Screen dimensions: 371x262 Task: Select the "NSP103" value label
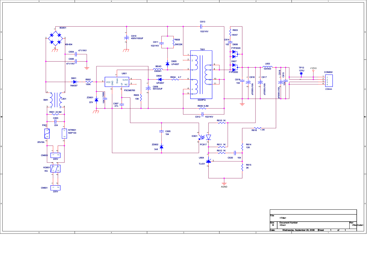72,133
